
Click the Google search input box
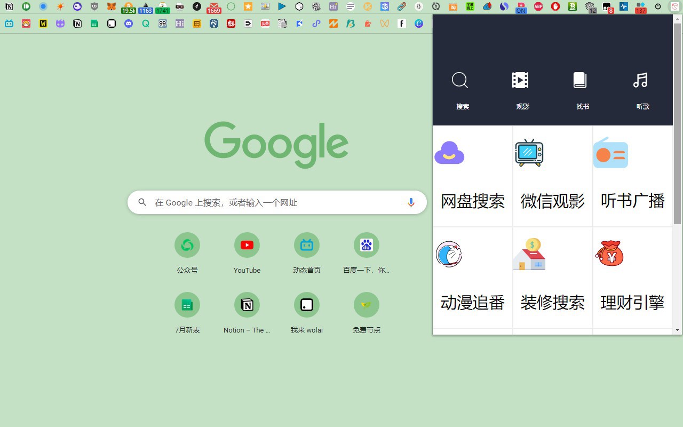(x=277, y=202)
